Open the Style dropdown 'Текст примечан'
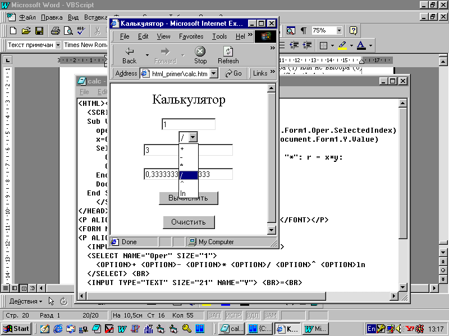This screenshot has width=449, height=336. [x=58, y=45]
